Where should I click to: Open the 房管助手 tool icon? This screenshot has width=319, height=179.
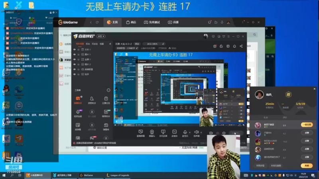coord(92,100)
